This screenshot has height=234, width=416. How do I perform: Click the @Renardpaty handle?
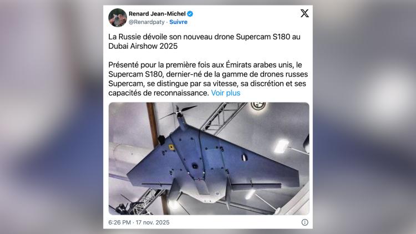point(146,22)
